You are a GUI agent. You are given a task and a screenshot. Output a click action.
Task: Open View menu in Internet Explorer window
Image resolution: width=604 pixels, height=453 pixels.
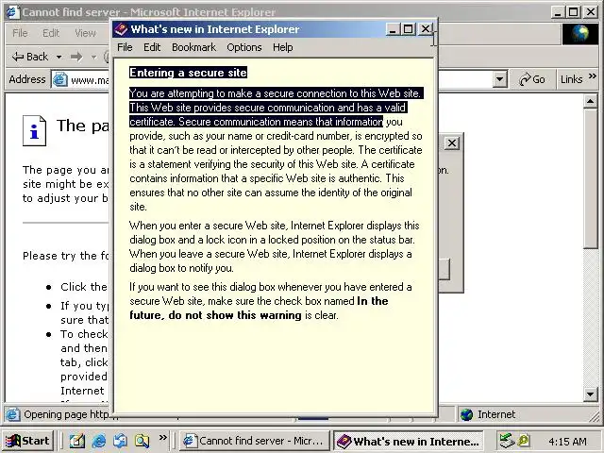[85, 33]
